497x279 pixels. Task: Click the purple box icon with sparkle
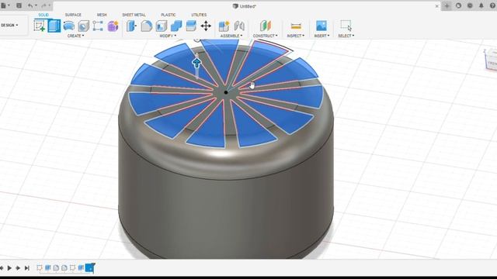point(113,26)
